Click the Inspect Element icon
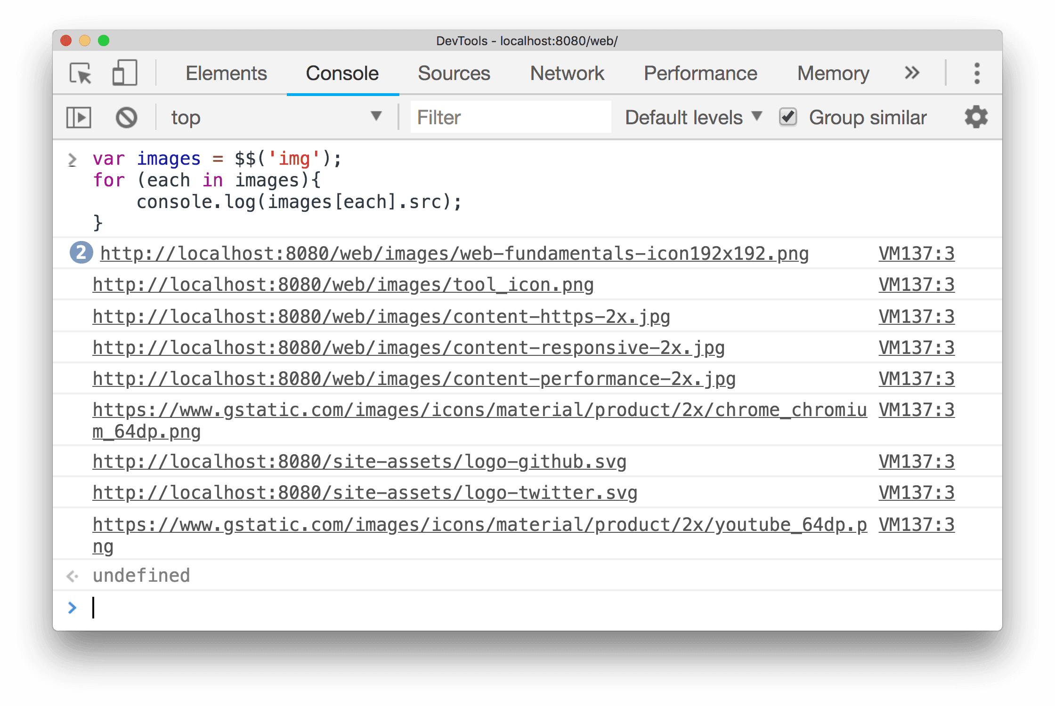 81,72
